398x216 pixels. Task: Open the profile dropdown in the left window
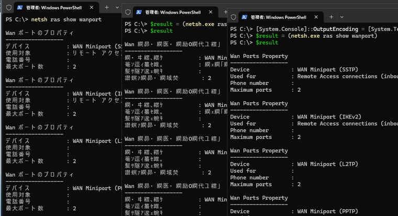117,8
